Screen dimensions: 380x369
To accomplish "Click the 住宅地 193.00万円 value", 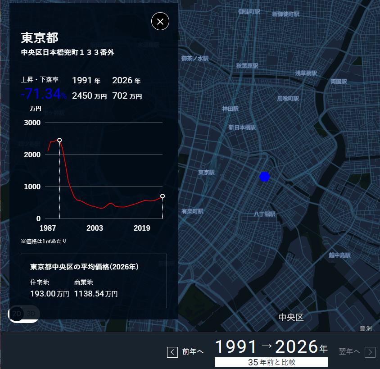I will (50, 294).
